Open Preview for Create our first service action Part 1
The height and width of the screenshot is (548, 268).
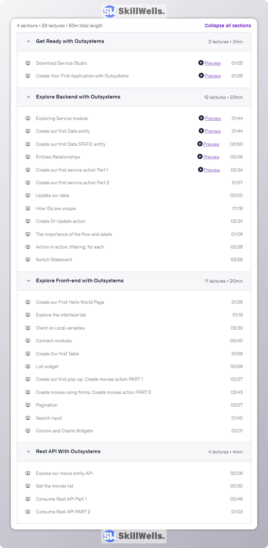tap(212, 170)
